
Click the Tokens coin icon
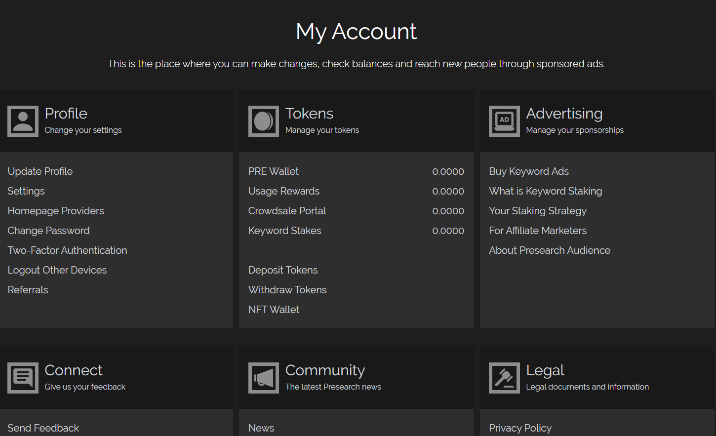pos(264,121)
